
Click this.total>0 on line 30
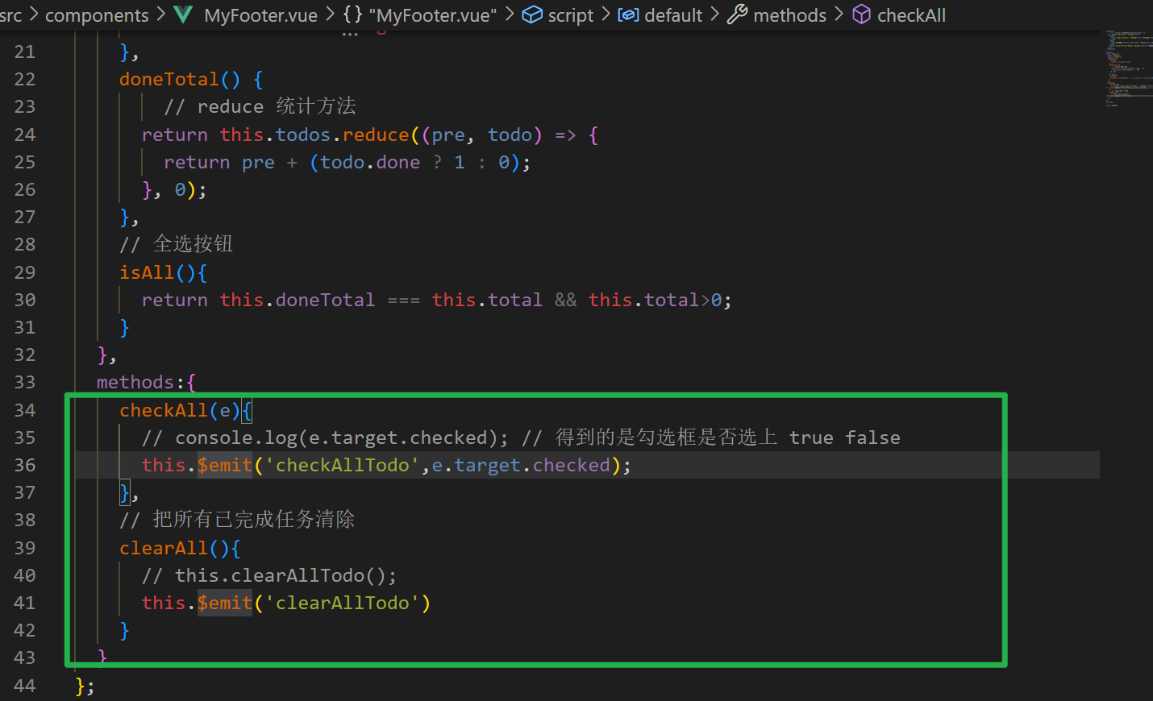click(x=655, y=300)
